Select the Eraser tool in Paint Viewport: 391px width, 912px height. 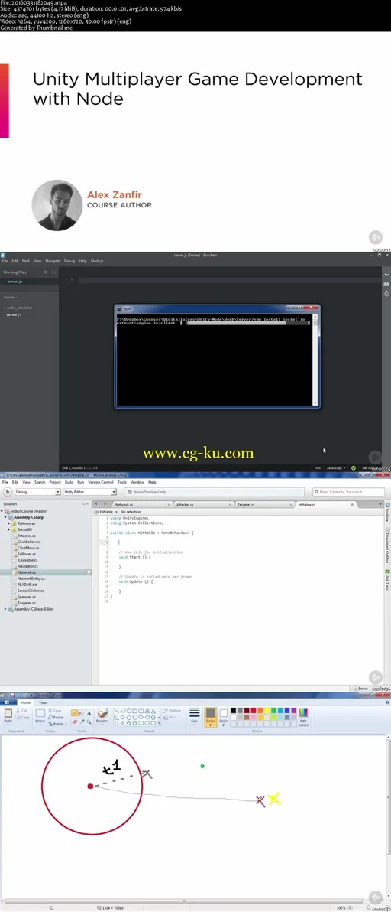[74, 721]
